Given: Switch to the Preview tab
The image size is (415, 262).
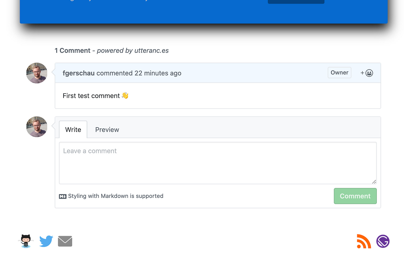Looking at the screenshot, I should [x=107, y=130].
